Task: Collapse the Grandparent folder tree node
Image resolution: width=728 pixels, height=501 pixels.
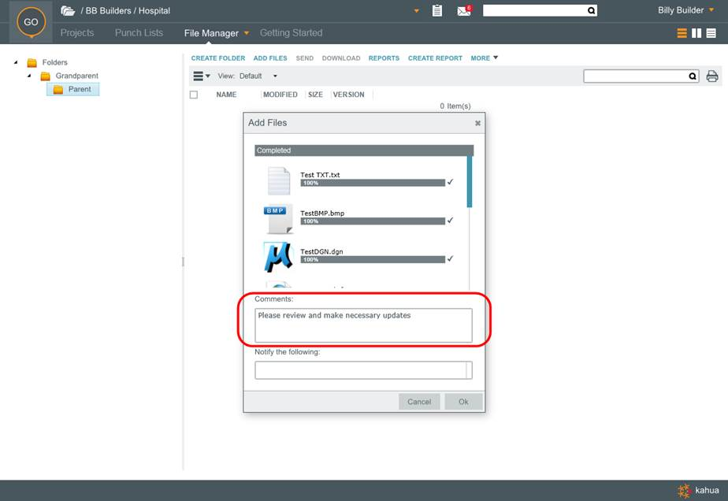Action: pos(29,76)
